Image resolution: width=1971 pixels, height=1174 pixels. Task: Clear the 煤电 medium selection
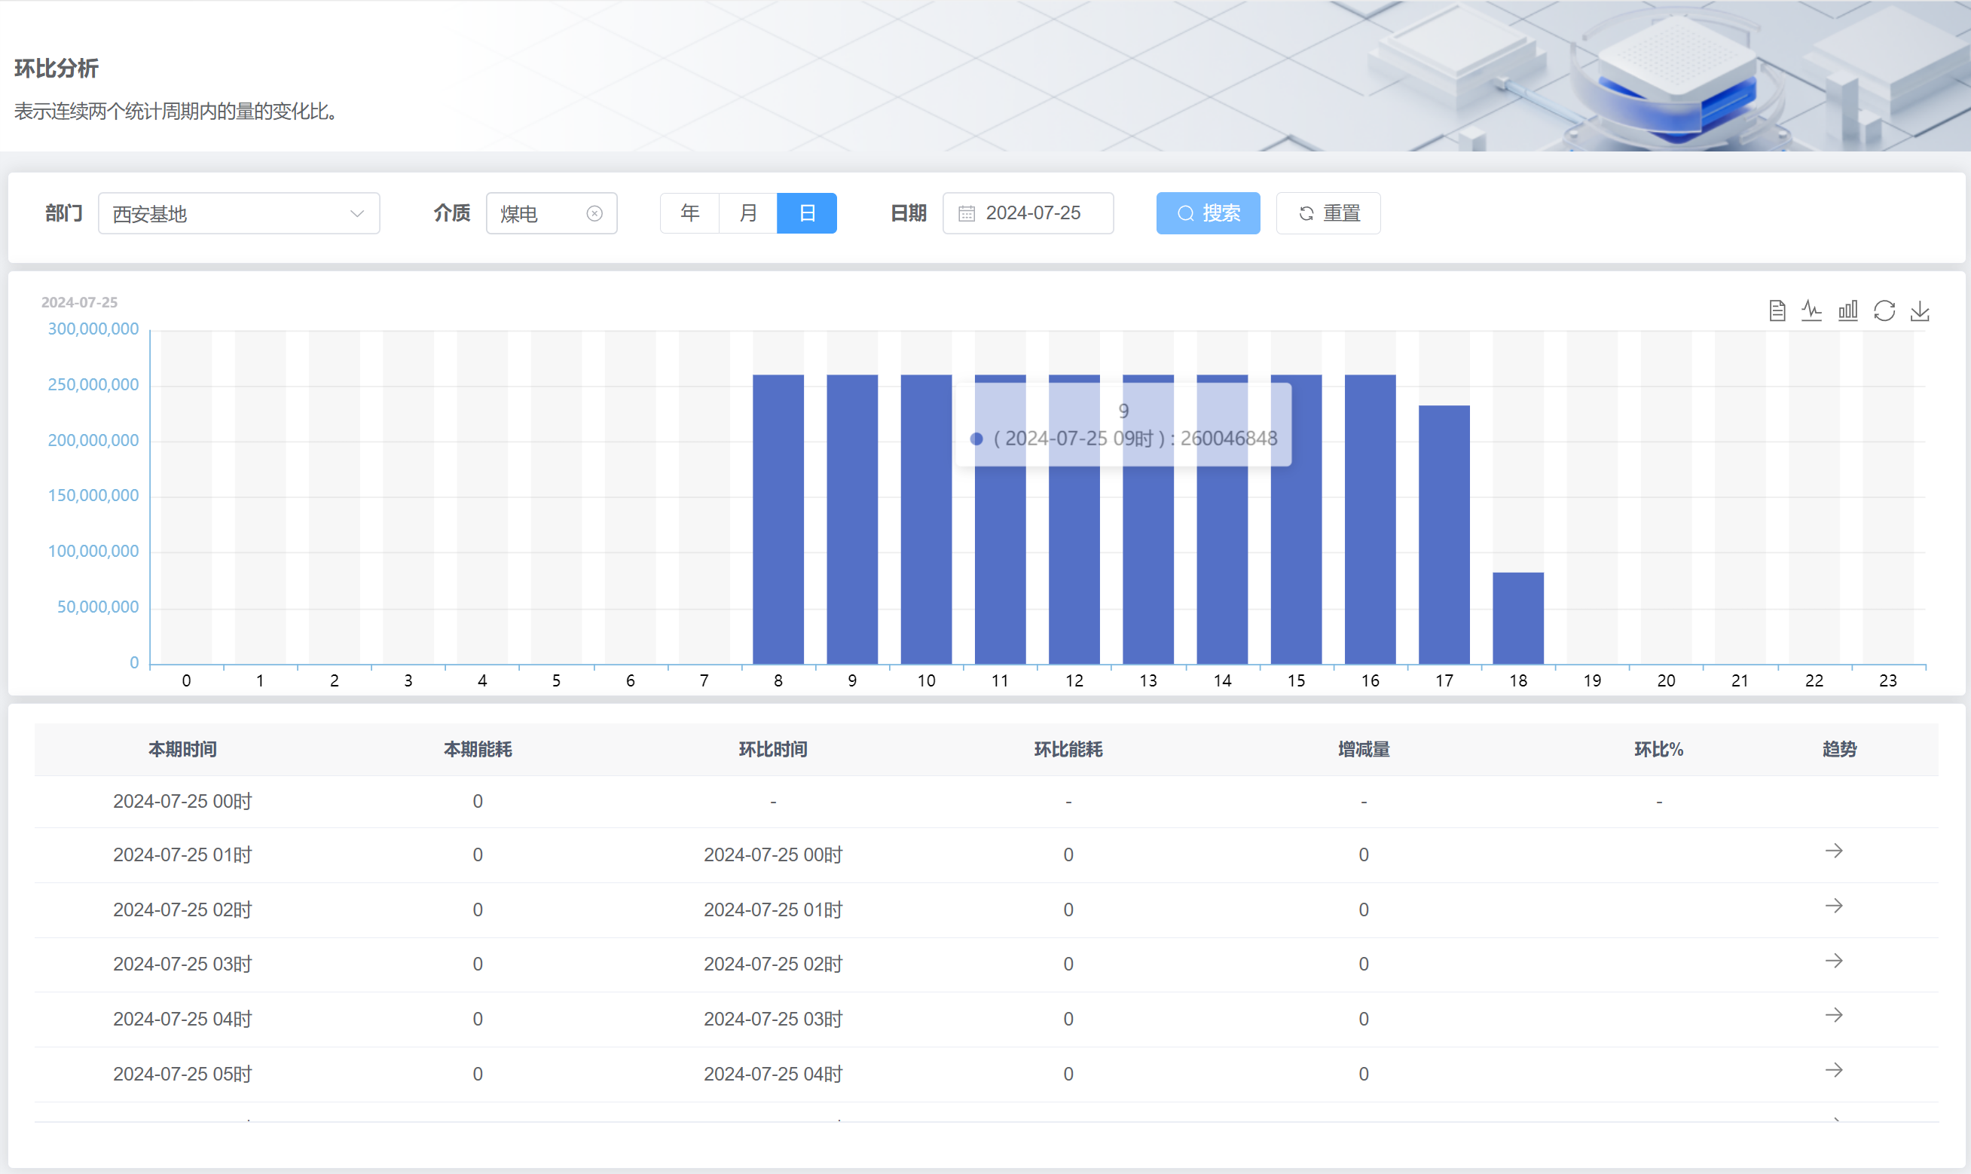594,213
